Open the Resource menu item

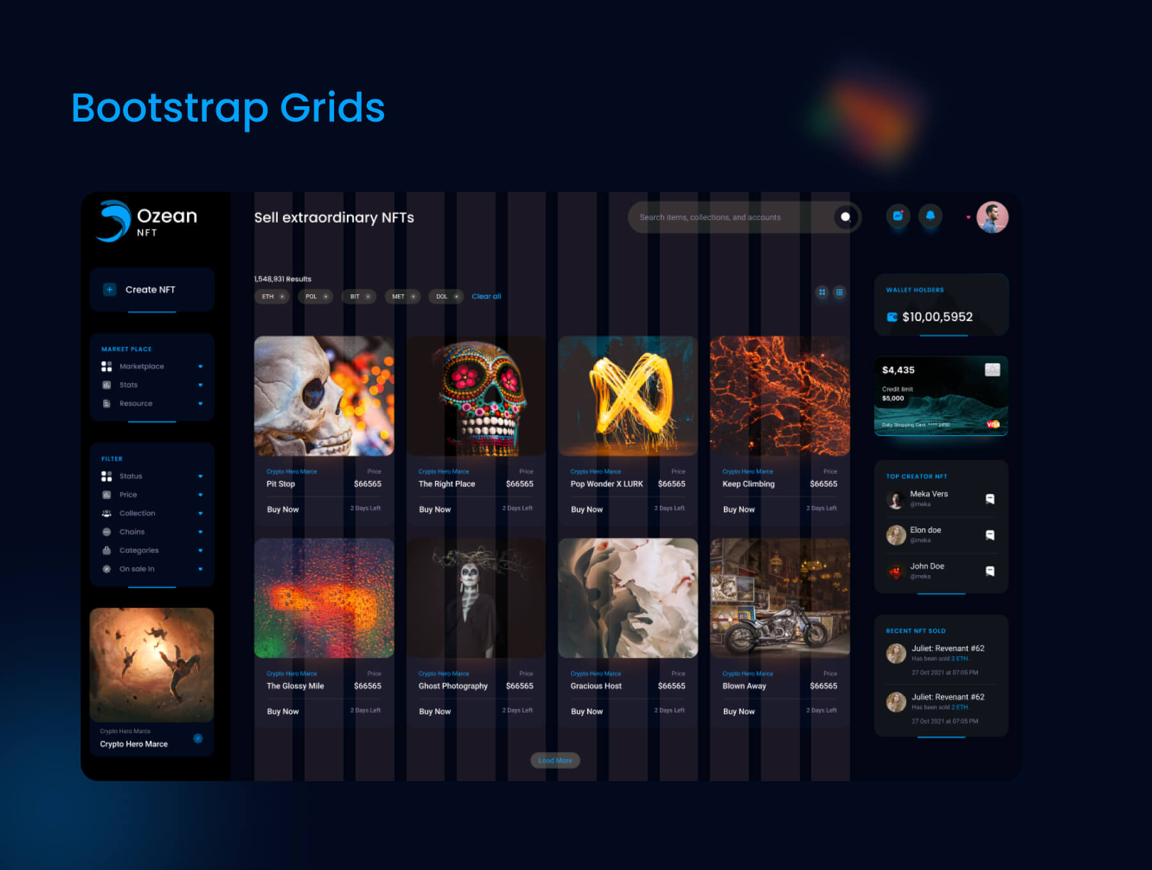pyautogui.click(x=136, y=404)
